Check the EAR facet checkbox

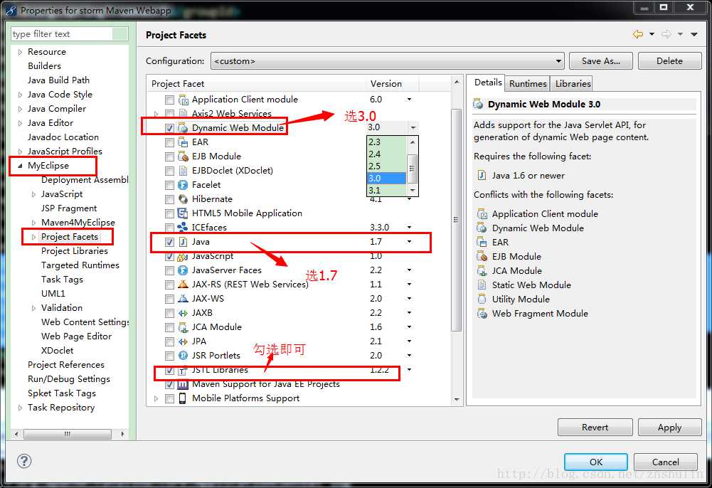pos(169,142)
